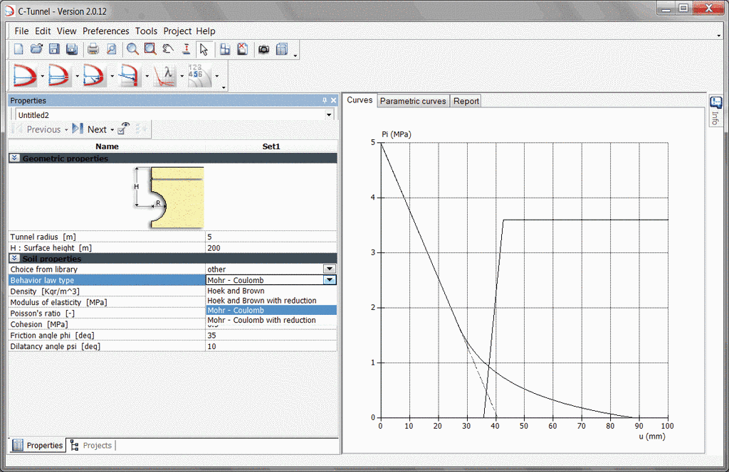Switch to the Properties bottom tab

38,446
